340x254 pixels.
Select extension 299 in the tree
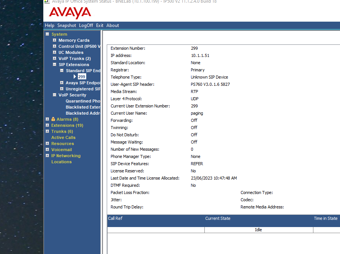[x=82, y=76]
